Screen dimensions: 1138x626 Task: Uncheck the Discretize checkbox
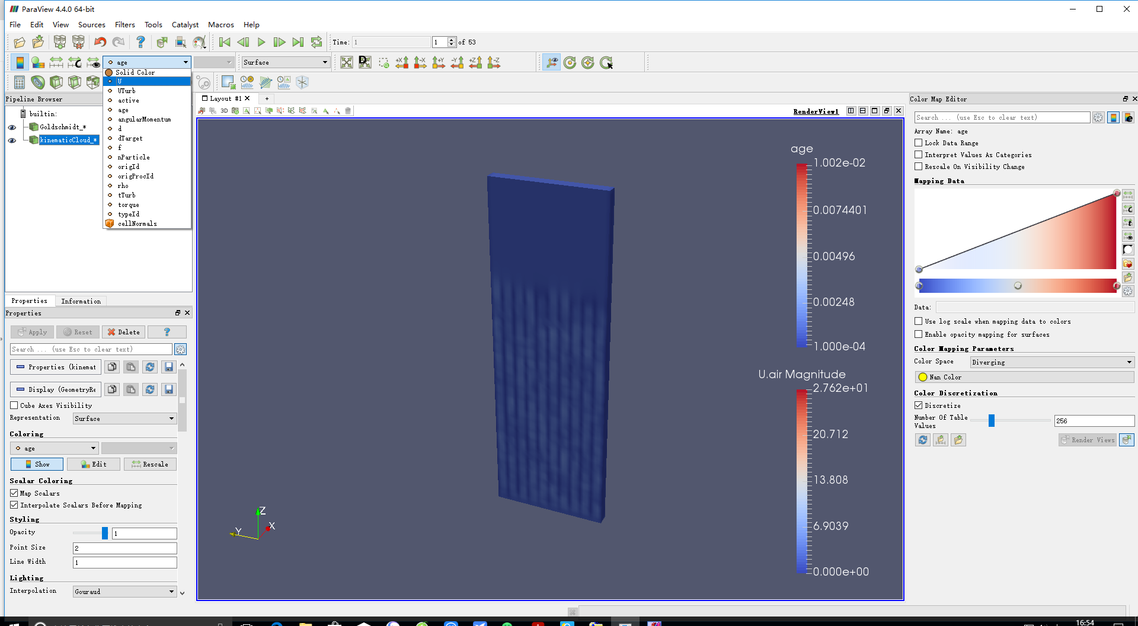click(x=919, y=405)
